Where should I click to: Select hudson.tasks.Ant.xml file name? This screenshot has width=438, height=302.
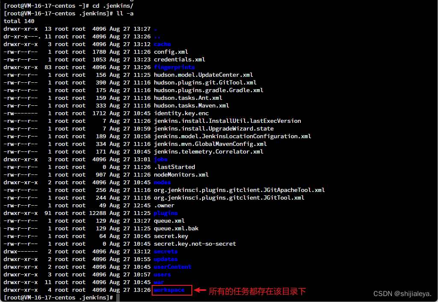[x=188, y=98]
